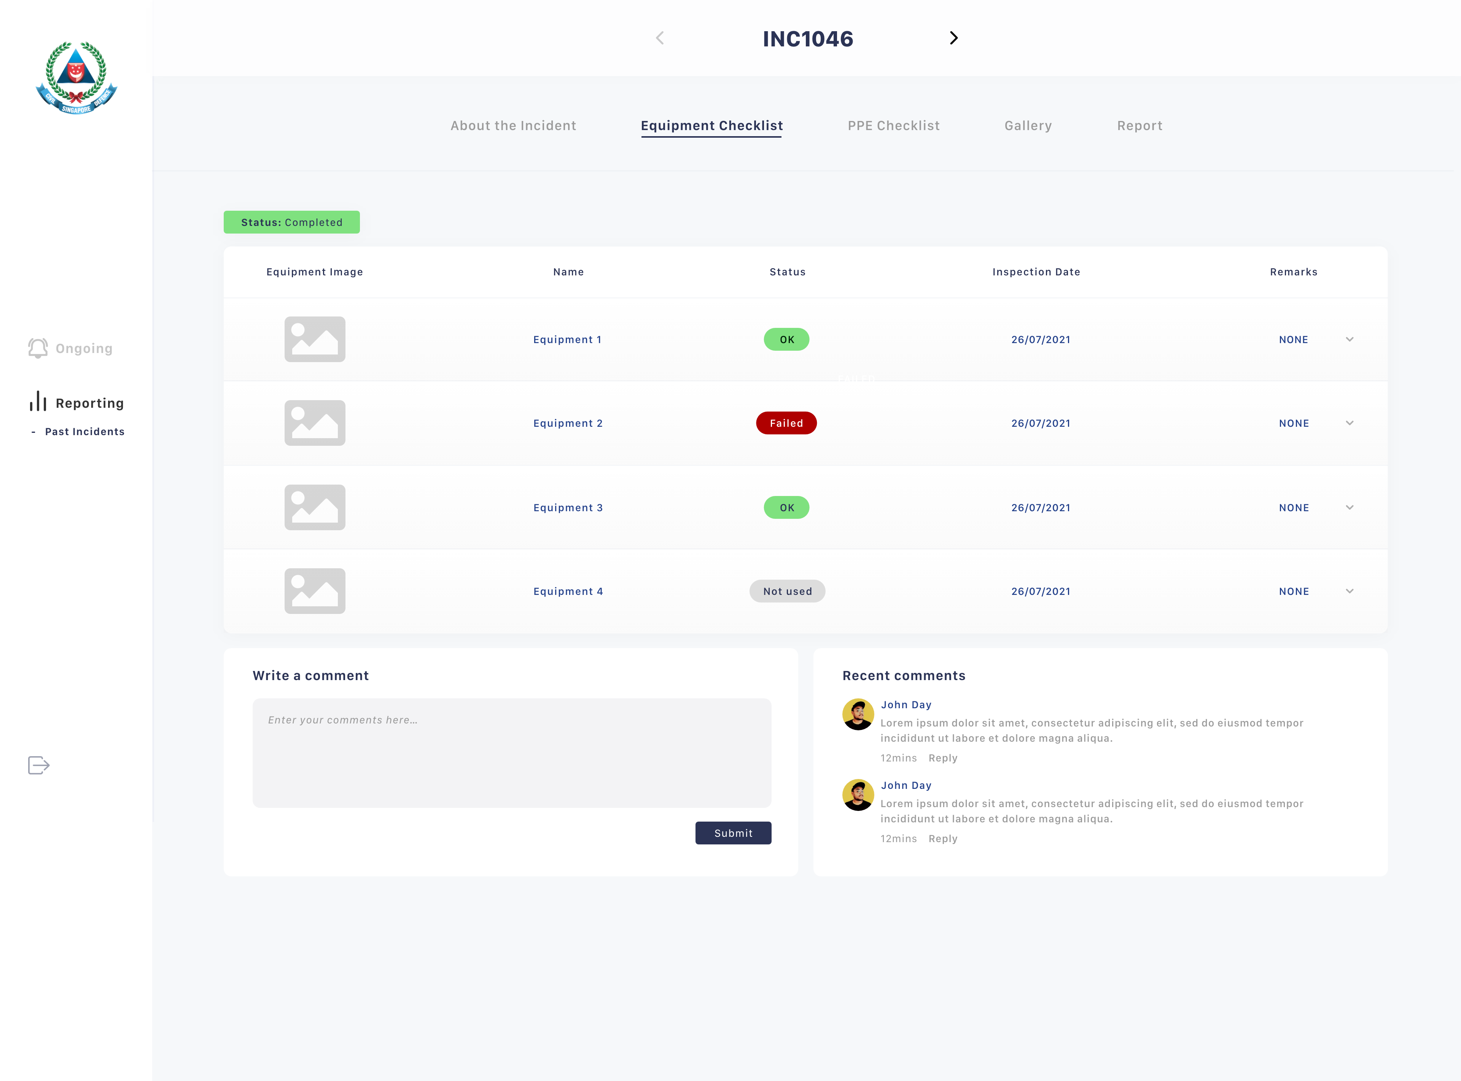Click second comment's 12mins timestamp
Image resolution: width=1461 pixels, height=1081 pixels.
click(898, 838)
